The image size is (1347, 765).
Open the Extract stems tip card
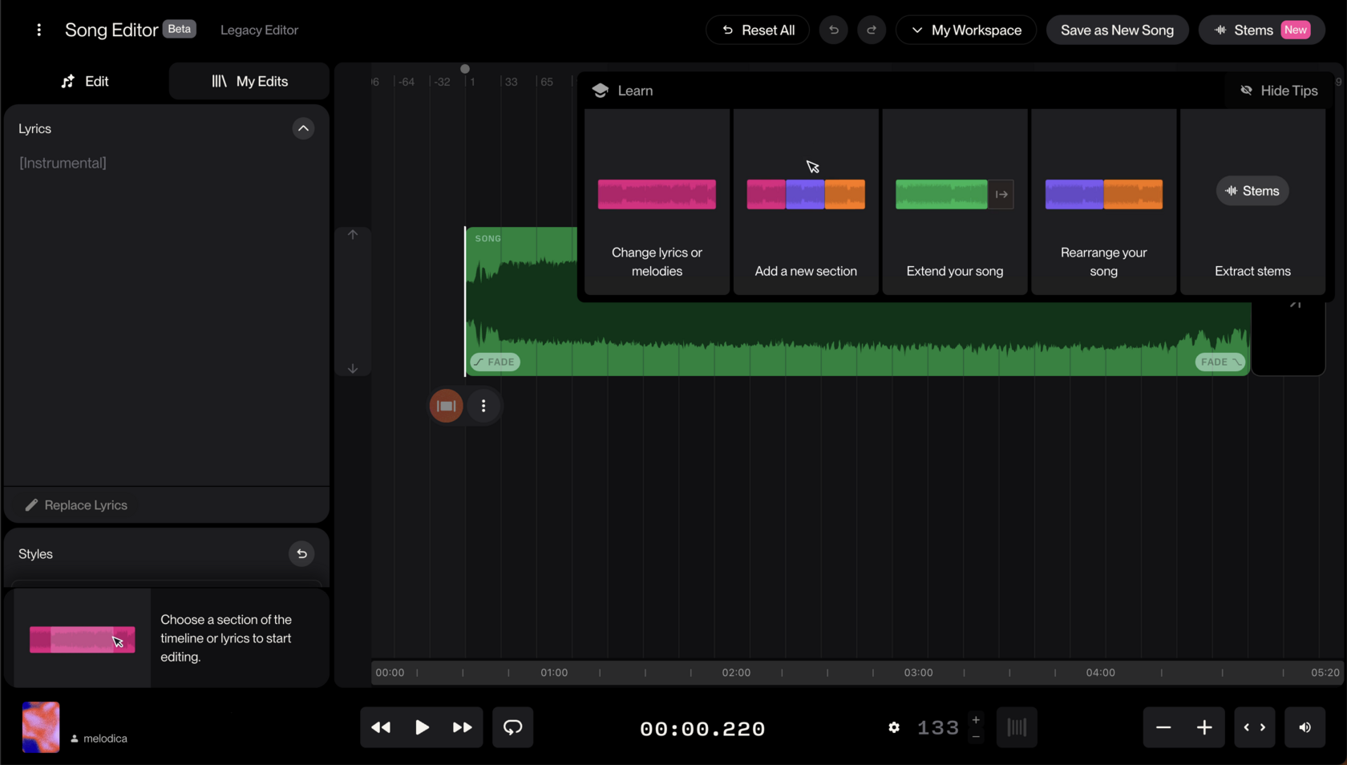click(1252, 201)
